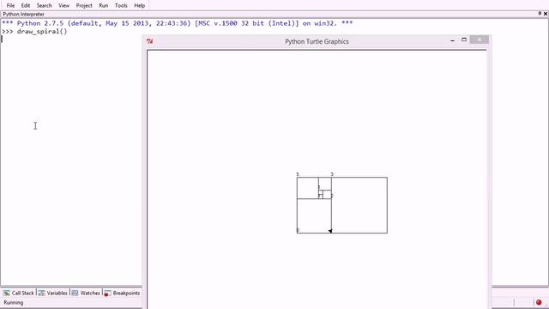Click the Python Turtle Graphics title bar
This screenshot has width=549, height=309.
pyautogui.click(x=317, y=41)
